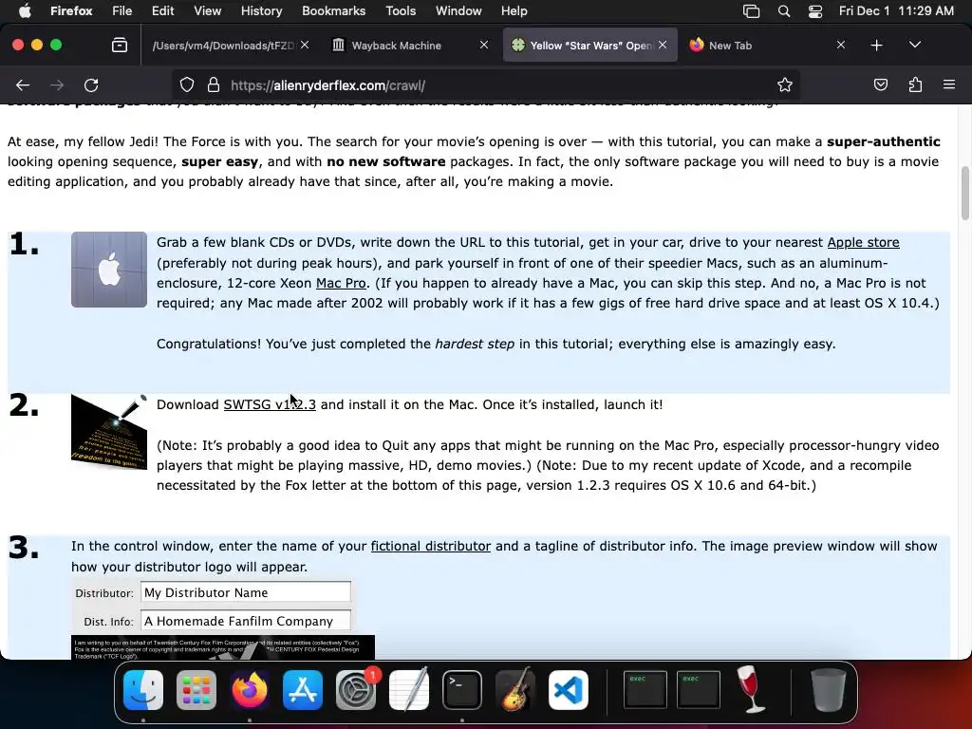The width and height of the screenshot is (972, 729).
Task: Click the page vertical scrollbar thumb
Action: 965,194
